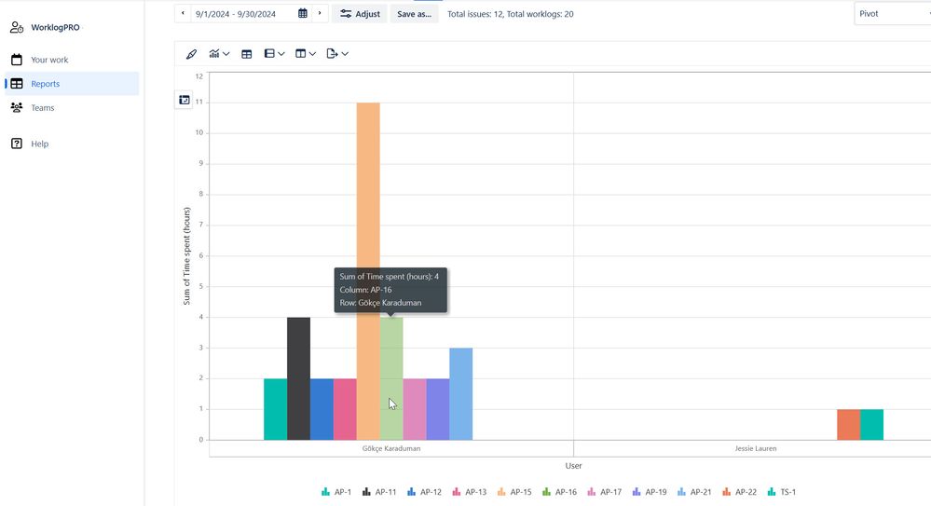
Task: Click the 'User' x-axis title
Action: (x=573, y=466)
